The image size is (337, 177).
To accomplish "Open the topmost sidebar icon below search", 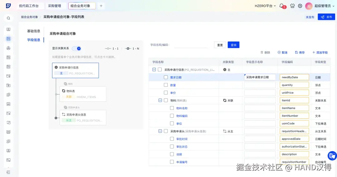I will point(8,29).
